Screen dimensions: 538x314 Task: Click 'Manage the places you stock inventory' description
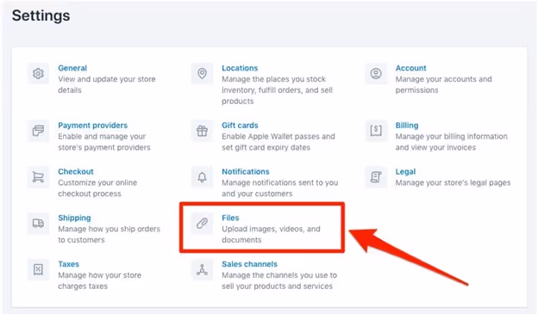[278, 90]
